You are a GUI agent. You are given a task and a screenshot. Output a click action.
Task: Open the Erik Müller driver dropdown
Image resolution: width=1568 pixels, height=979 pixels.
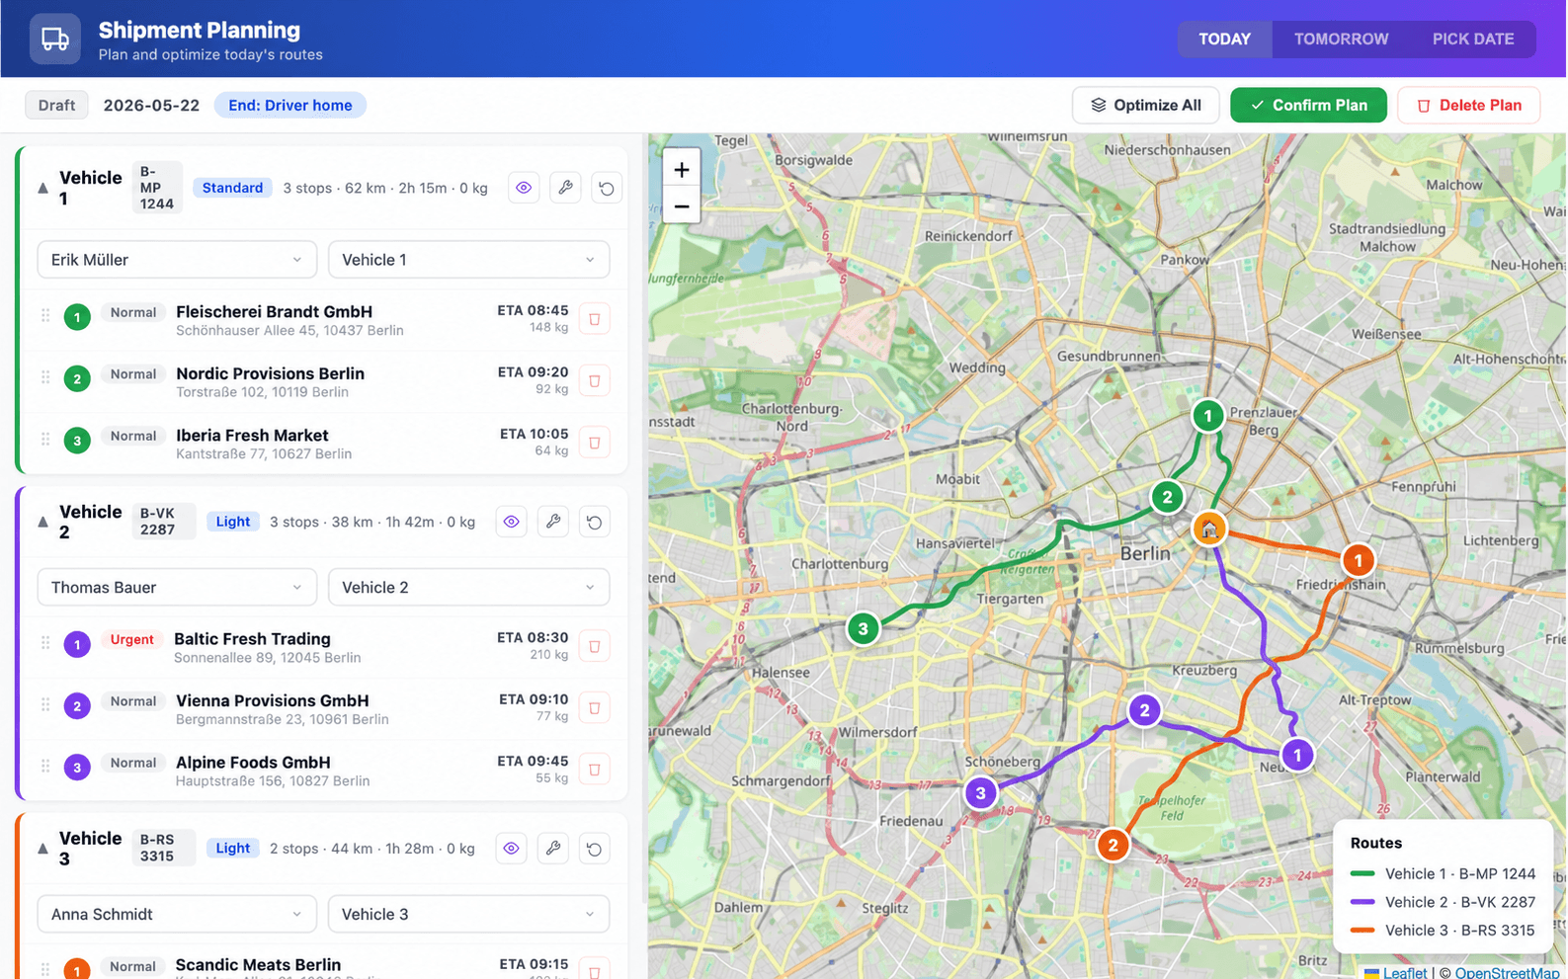(x=177, y=260)
